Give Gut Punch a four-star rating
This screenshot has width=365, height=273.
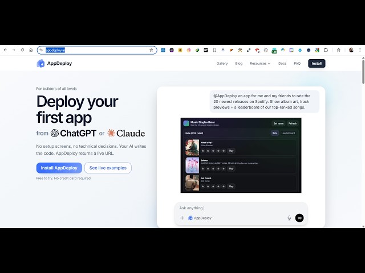218,186
